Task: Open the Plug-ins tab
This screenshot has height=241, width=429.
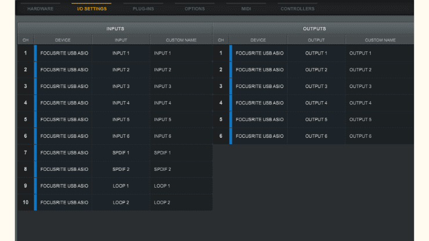Action: click(x=143, y=9)
